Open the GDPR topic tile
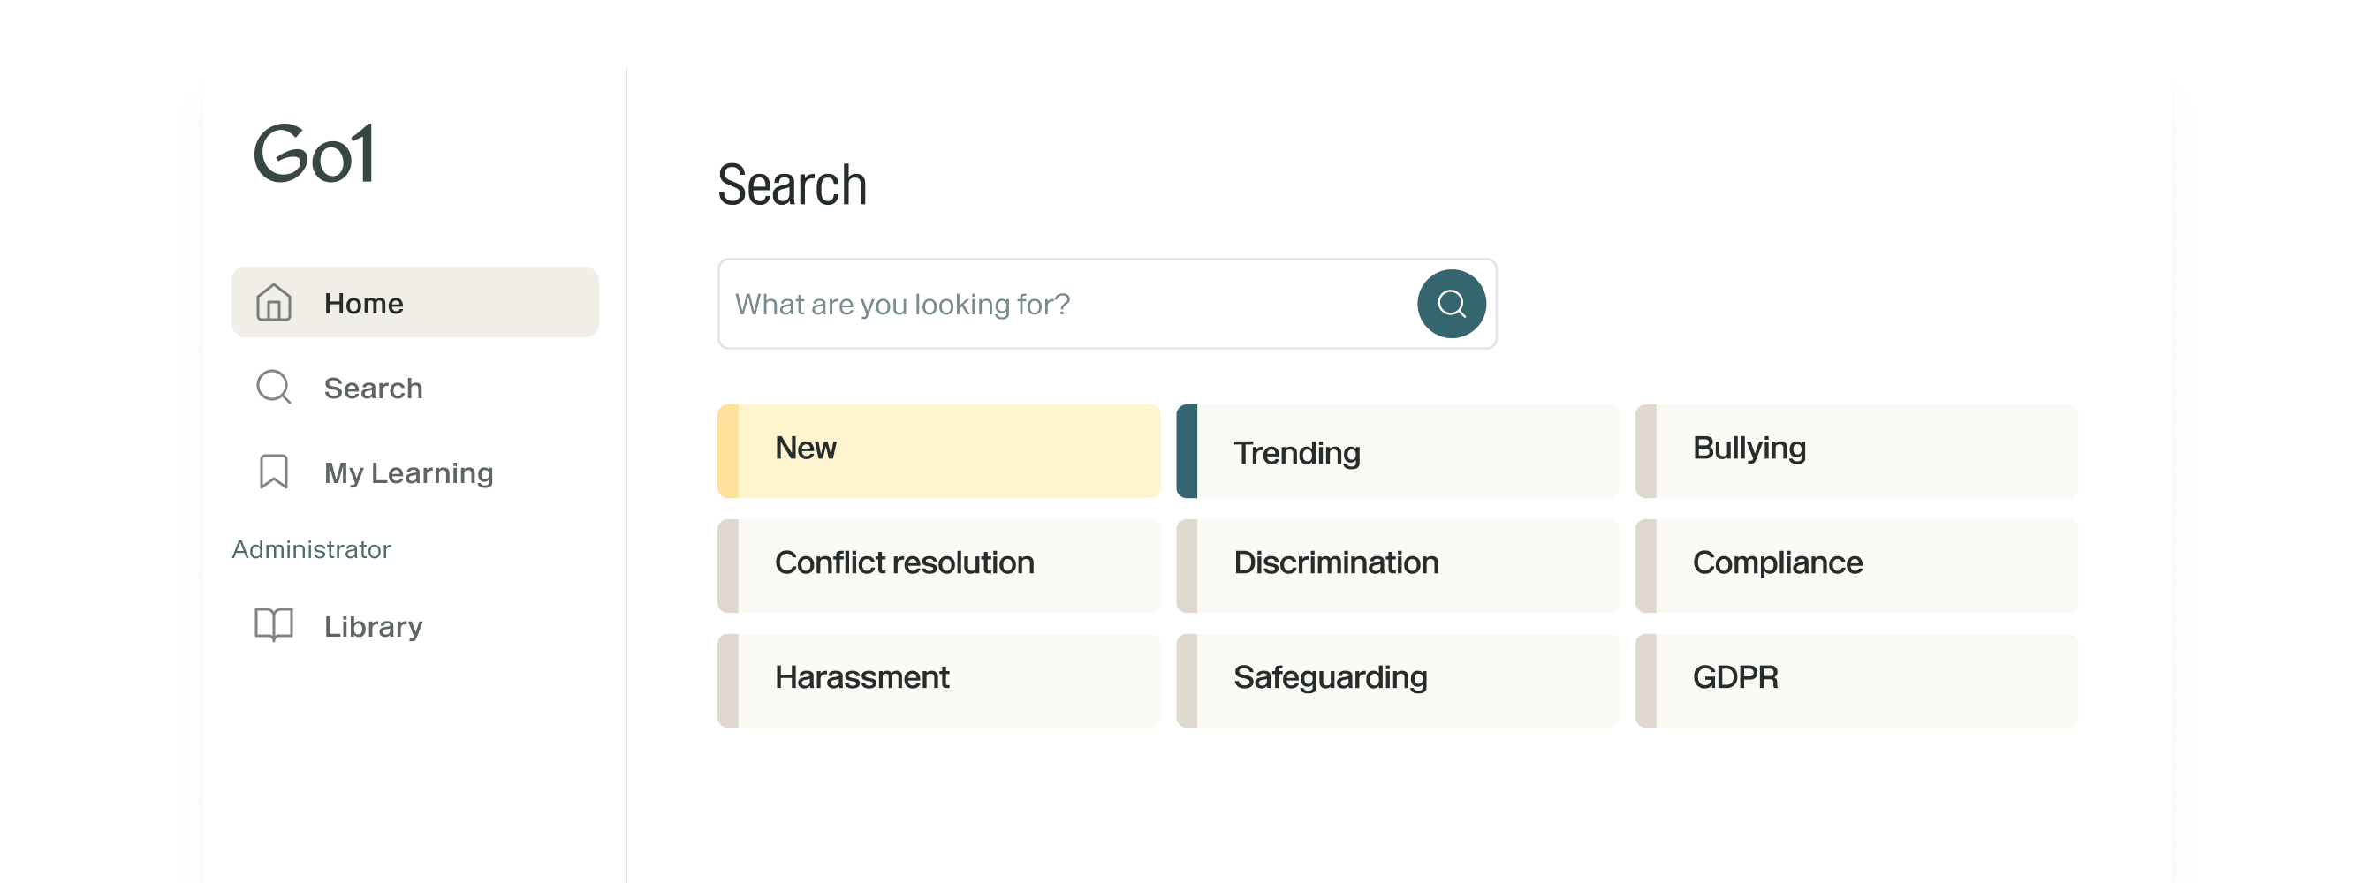 pyautogui.click(x=1857, y=679)
